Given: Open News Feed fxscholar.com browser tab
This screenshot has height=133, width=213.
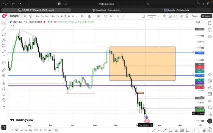Looking at the screenshot, I should point(106,10).
